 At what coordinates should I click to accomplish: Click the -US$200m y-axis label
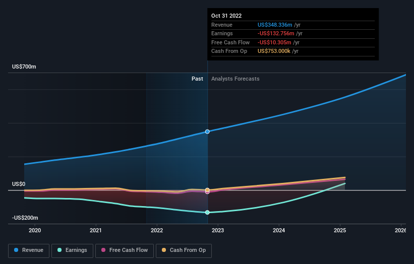pos(25,218)
